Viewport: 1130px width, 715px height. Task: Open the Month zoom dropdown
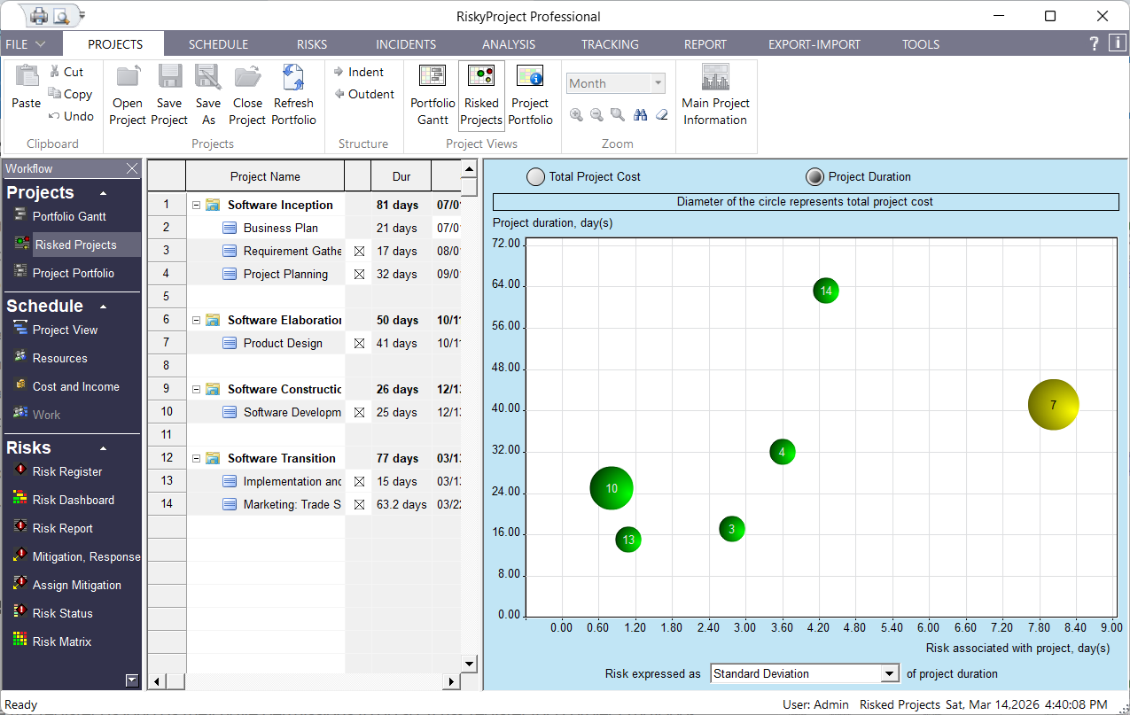point(658,83)
